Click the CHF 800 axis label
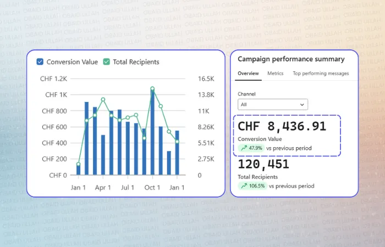The width and height of the screenshot is (385, 247). click(x=54, y=111)
